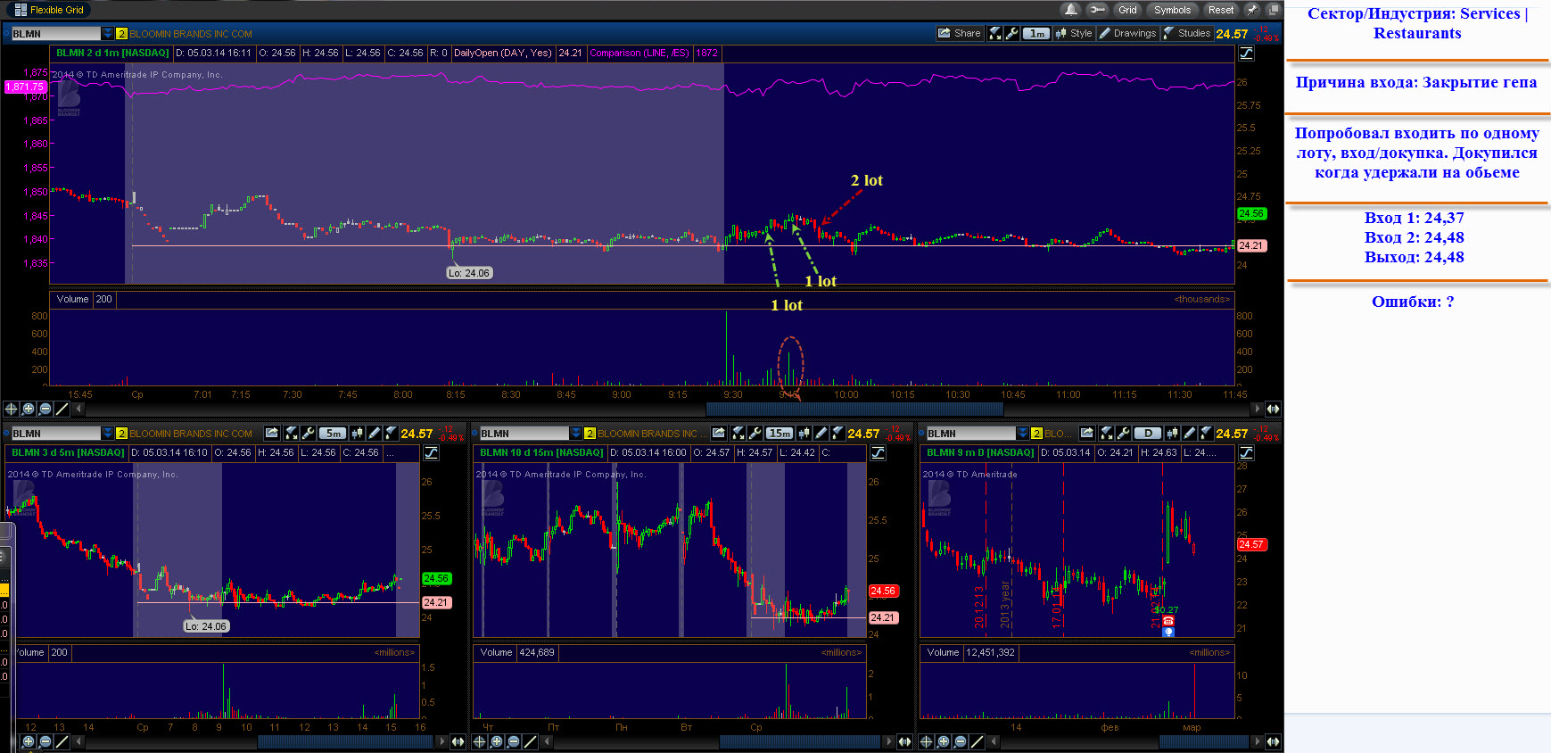The image size is (1551, 753).
Task: Select line drawing tool under 5m chart
Action: point(62,741)
